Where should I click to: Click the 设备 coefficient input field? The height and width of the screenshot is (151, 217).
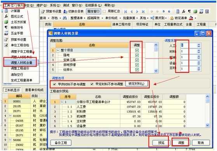[189, 63]
